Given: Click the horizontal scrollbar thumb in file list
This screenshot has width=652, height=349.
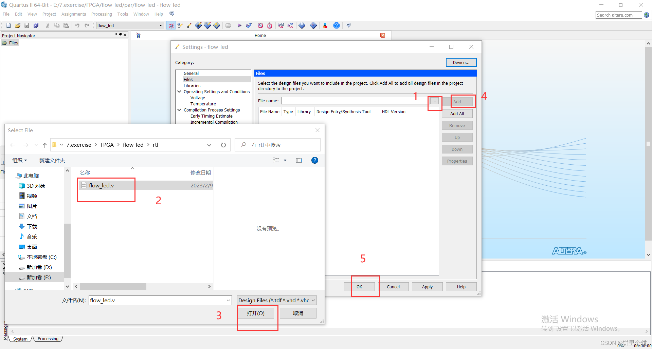Looking at the screenshot, I should pos(113,287).
